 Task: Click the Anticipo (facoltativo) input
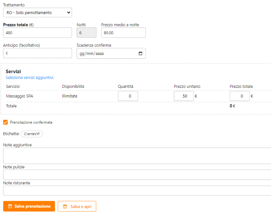click(37, 53)
